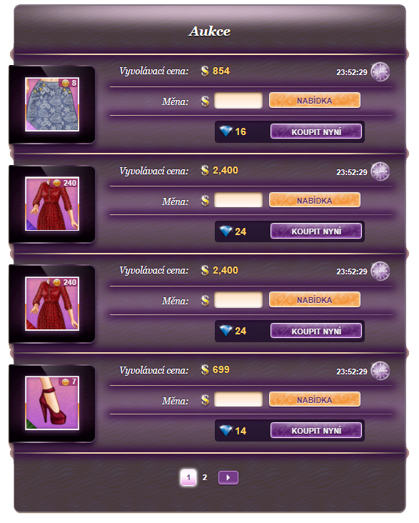Click the bid input field for the skirt
The image size is (419, 523).
click(238, 101)
